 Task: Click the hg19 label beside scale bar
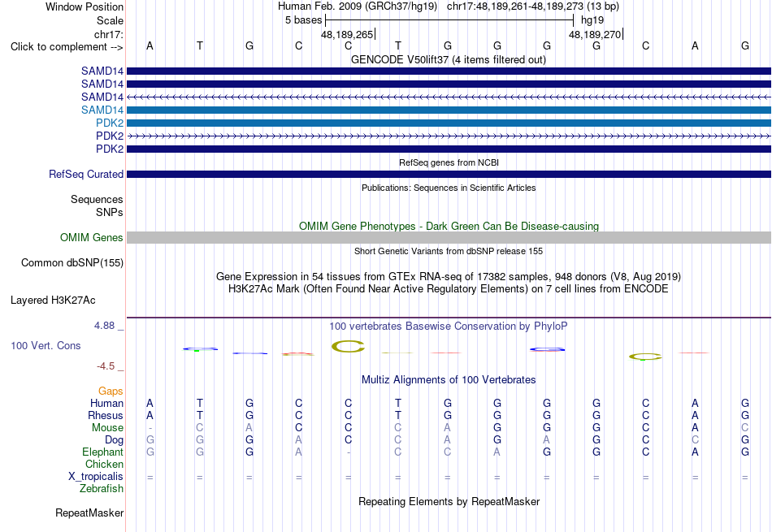tap(592, 20)
